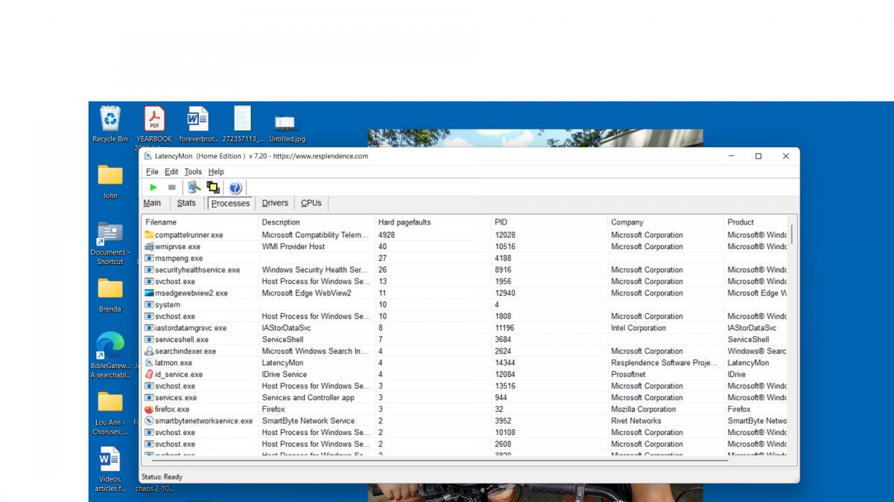
Task: Click the id_service.exe red icon
Action: 149,374
